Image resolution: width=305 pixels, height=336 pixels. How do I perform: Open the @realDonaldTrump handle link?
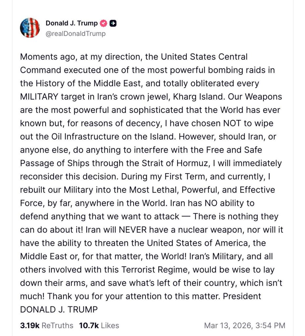click(x=76, y=33)
